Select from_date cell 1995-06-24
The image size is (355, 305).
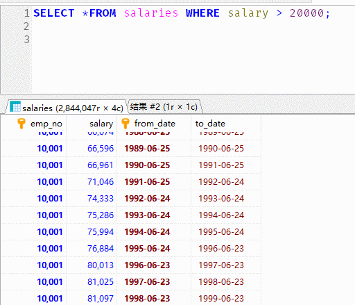coord(154,249)
